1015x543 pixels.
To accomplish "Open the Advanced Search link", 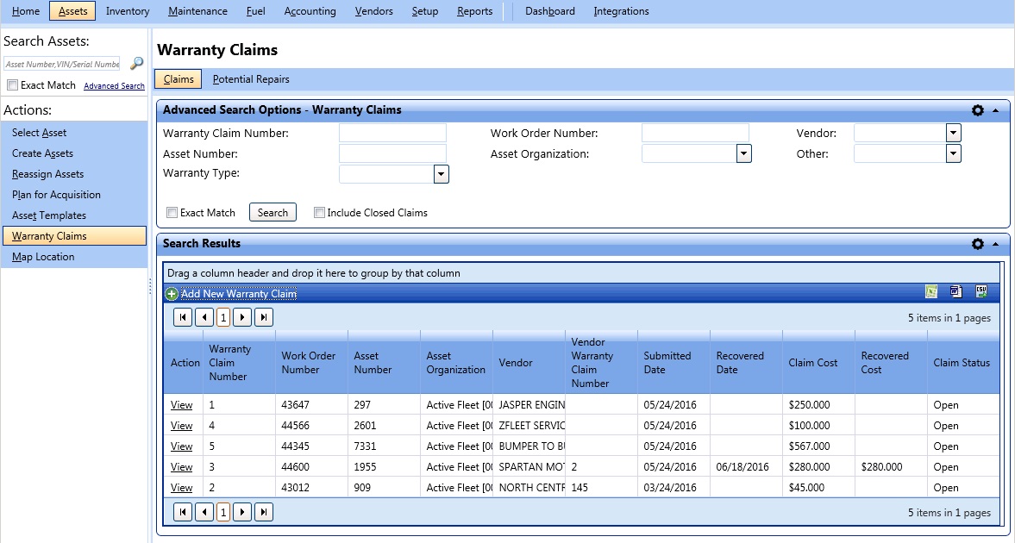I will (x=114, y=85).
